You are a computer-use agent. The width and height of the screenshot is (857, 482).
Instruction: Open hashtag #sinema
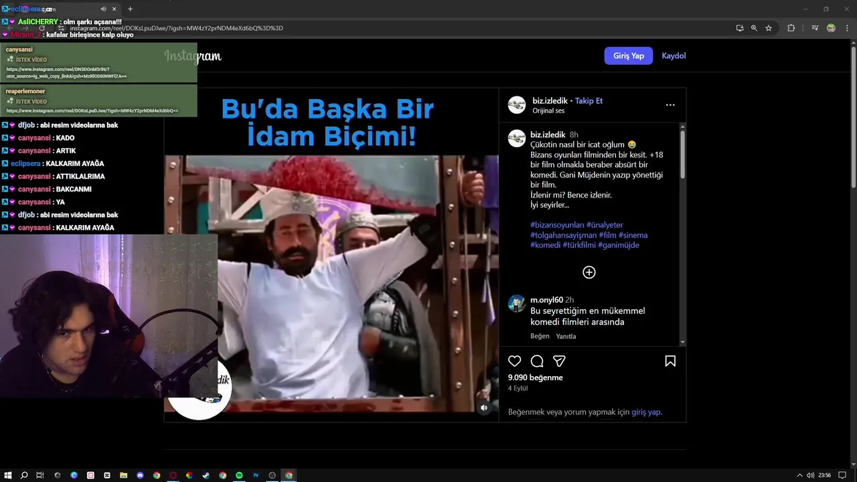pos(633,235)
